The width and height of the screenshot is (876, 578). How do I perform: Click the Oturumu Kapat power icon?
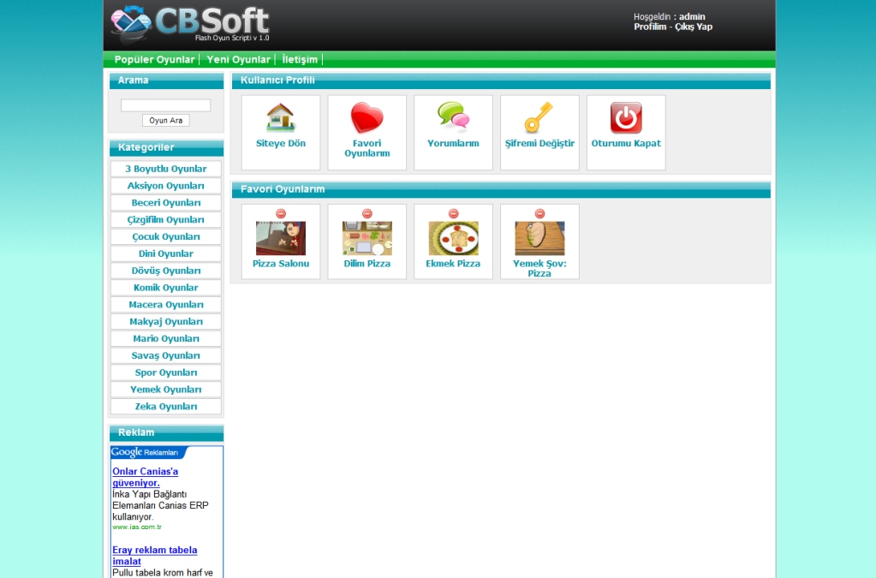pyautogui.click(x=626, y=117)
